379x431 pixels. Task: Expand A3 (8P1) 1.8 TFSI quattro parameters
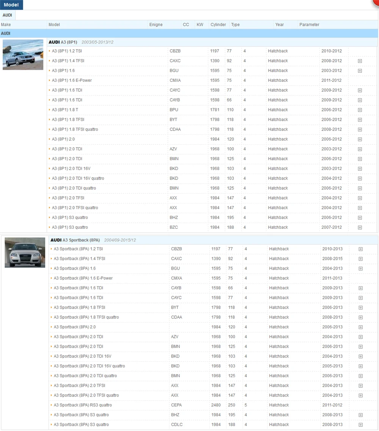pyautogui.click(x=360, y=130)
